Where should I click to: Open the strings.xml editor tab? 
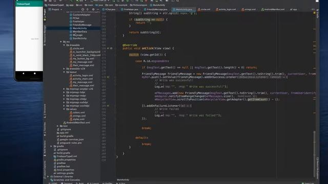pos(249,9)
